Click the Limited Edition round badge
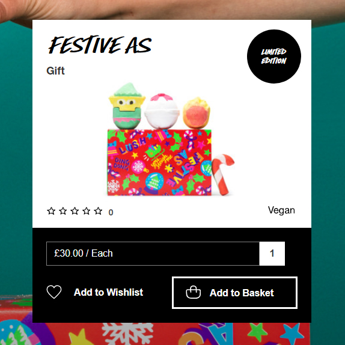The width and height of the screenshot is (345, 345). (274, 56)
